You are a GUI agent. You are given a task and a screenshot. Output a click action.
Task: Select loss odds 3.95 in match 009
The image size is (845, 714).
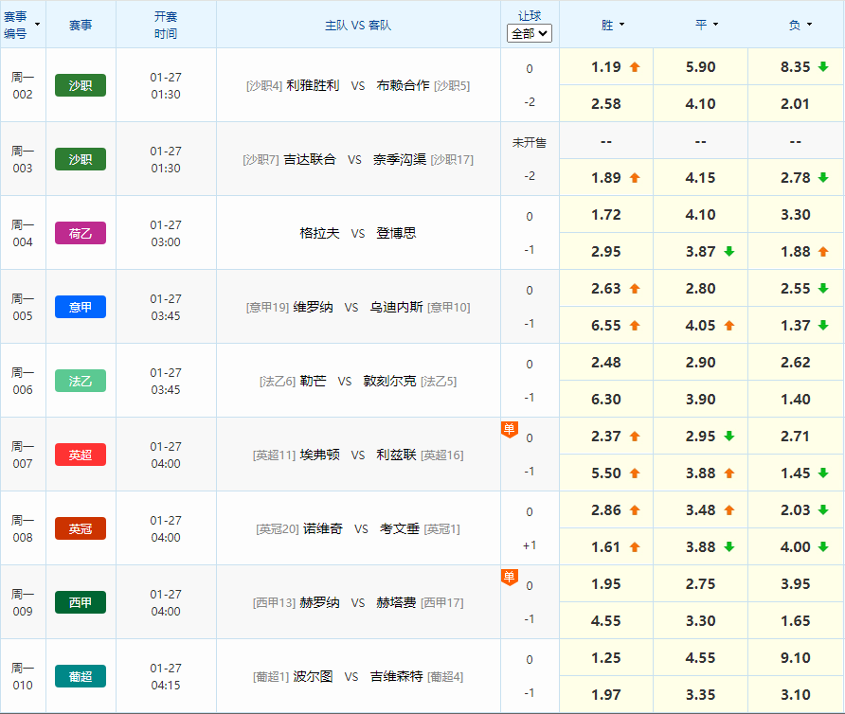pos(796,583)
